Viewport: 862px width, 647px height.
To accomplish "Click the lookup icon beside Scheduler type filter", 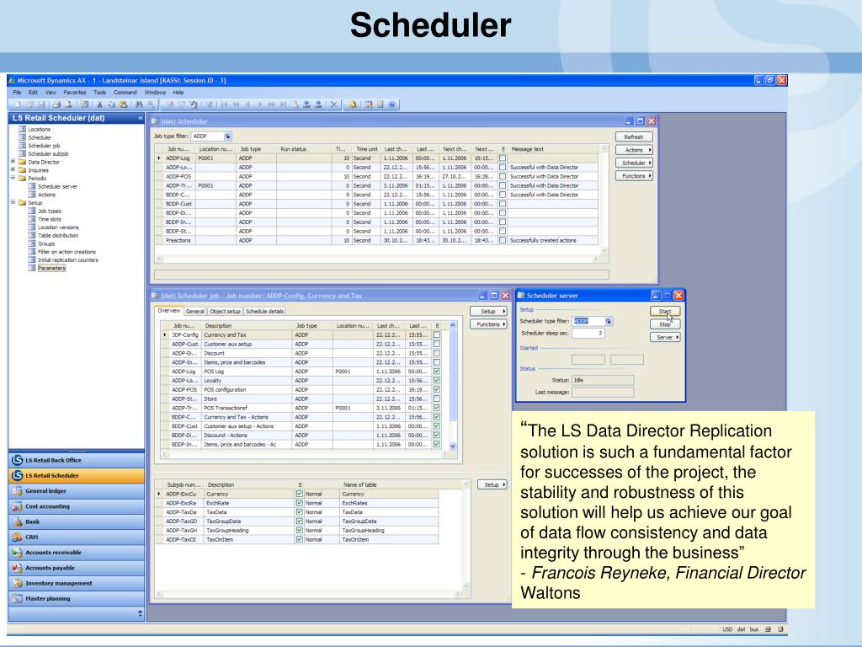I will pos(608,321).
